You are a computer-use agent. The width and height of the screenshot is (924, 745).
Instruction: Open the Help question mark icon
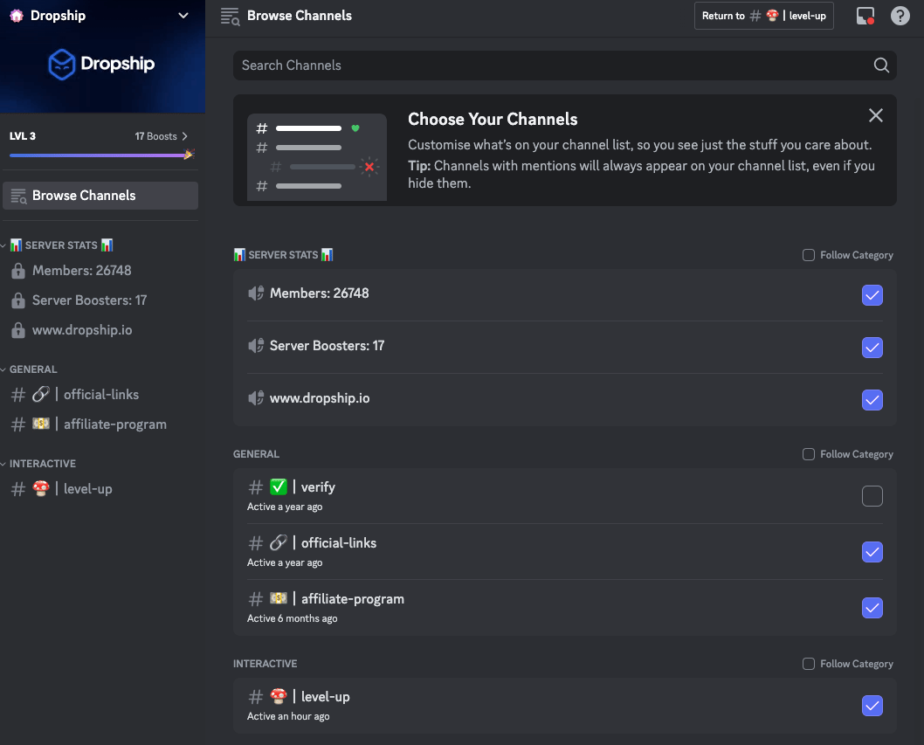click(x=900, y=16)
